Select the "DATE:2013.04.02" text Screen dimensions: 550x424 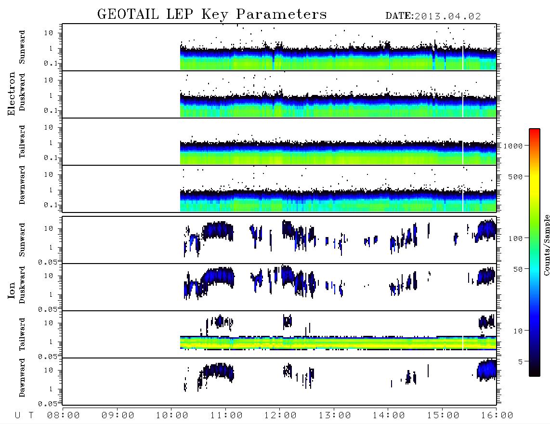click(433, 16)
